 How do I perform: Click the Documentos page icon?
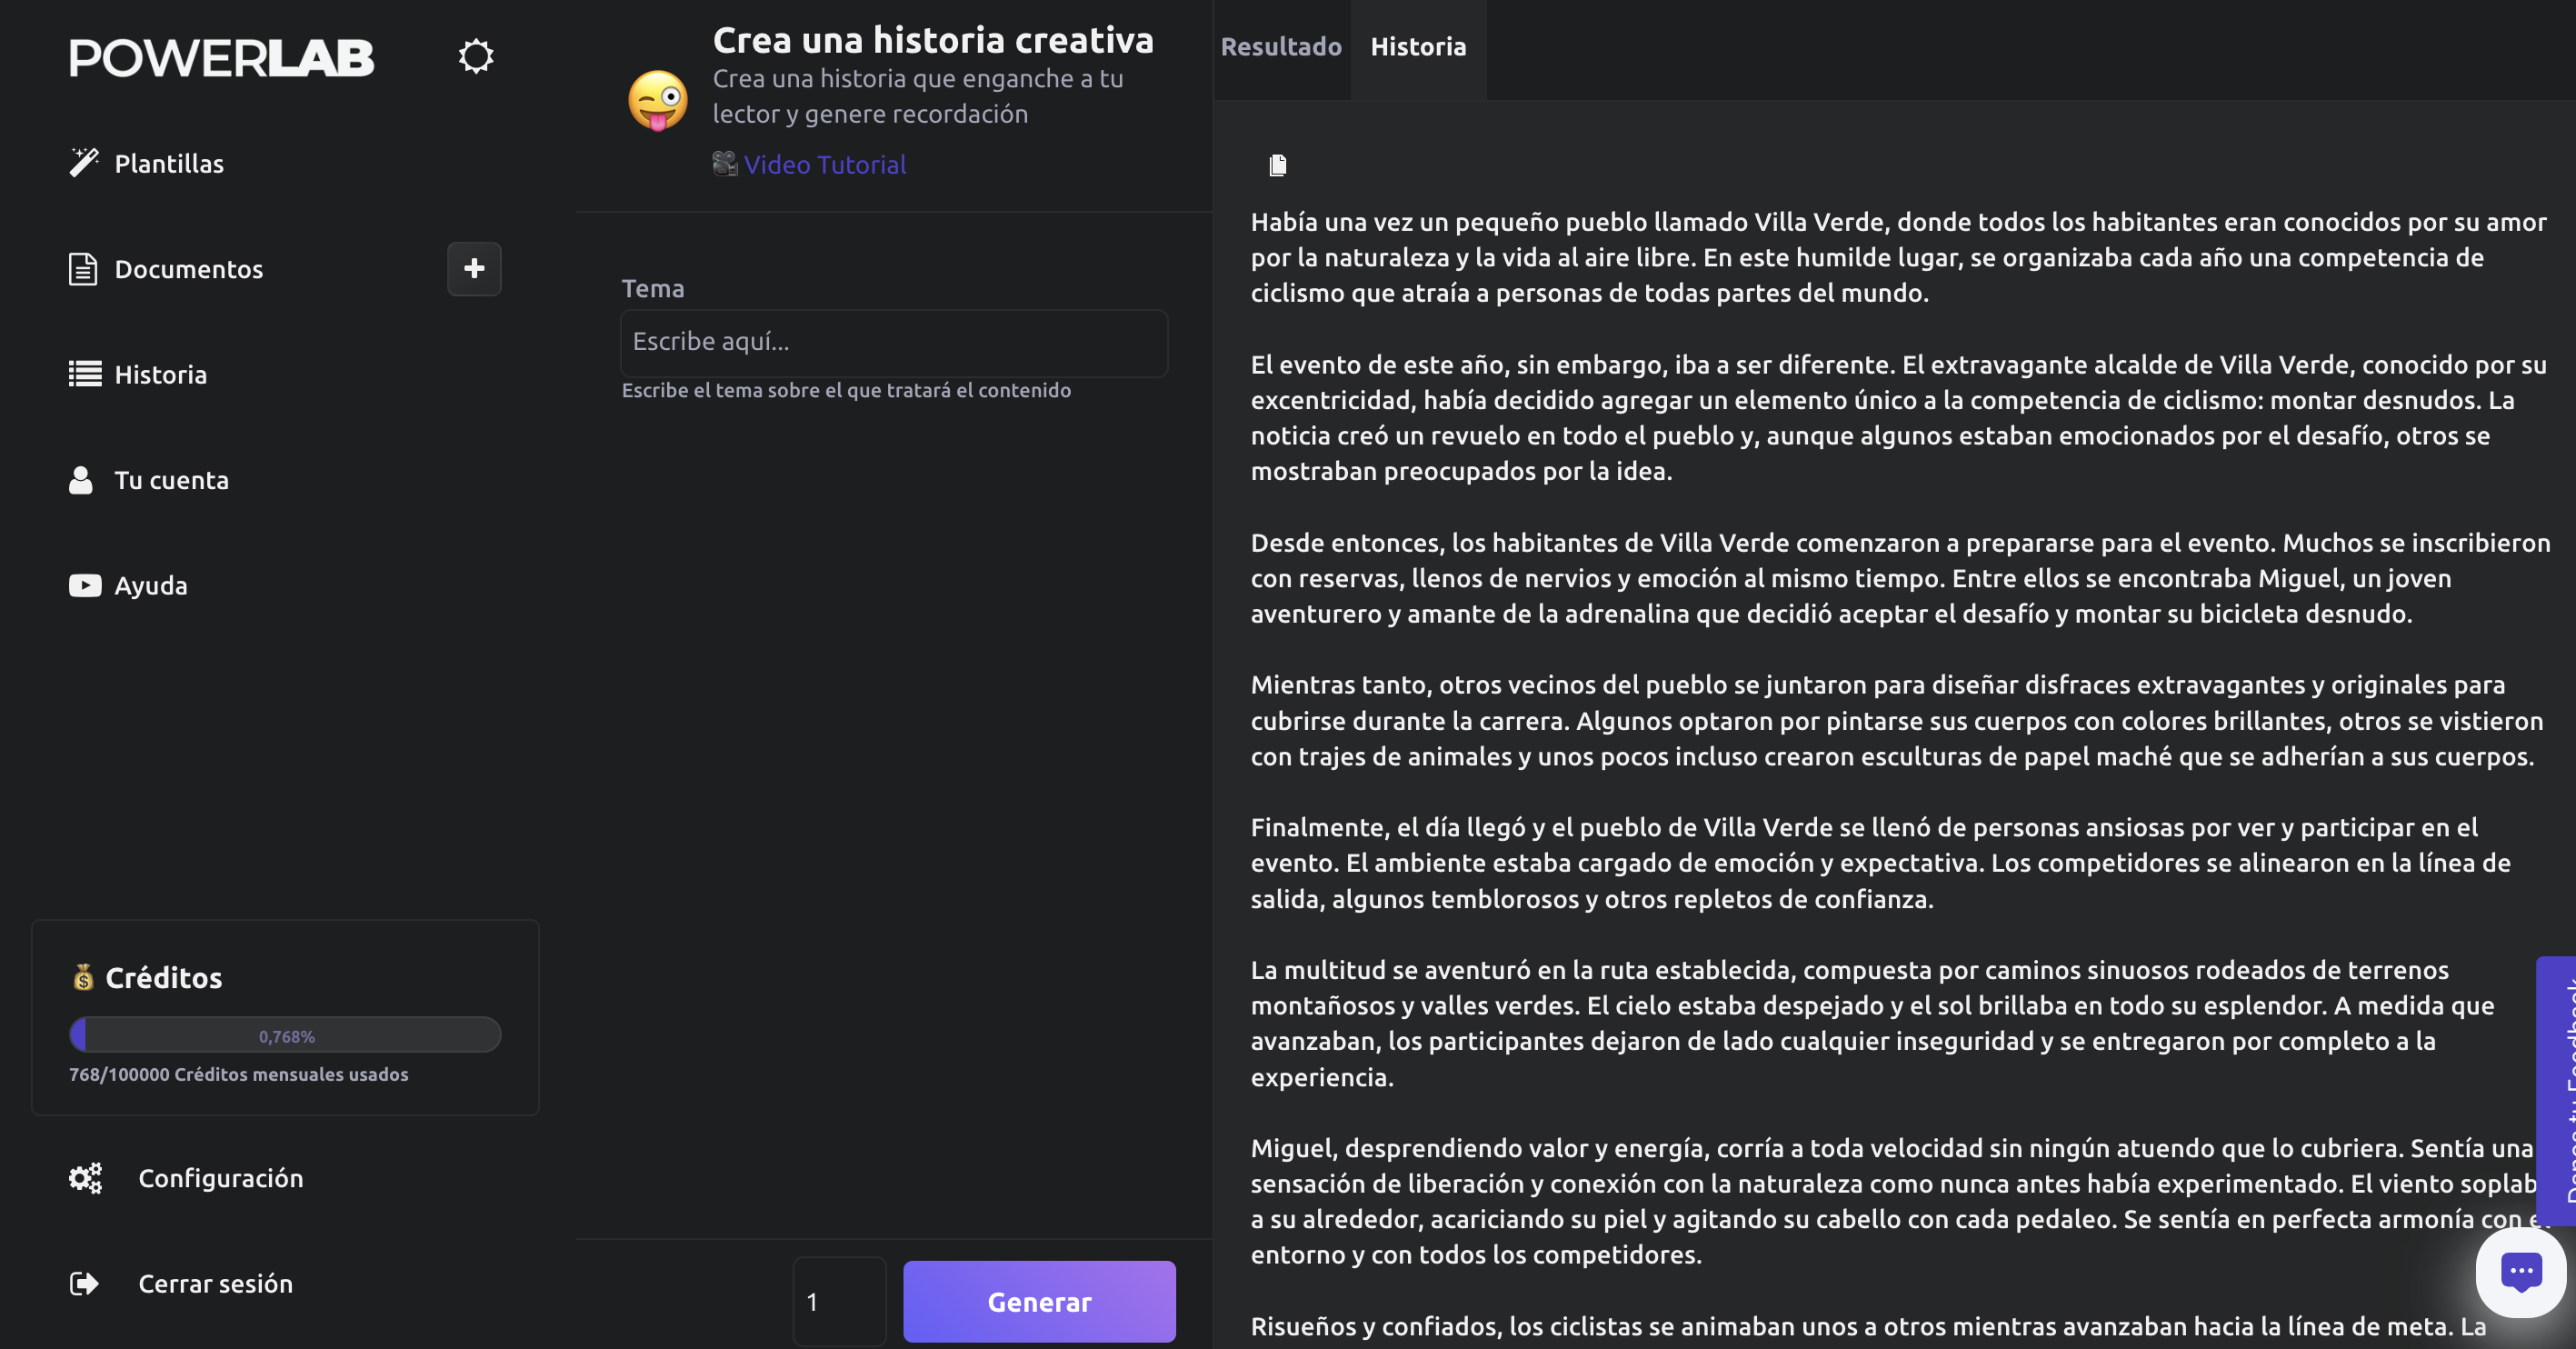click(83, 269)
